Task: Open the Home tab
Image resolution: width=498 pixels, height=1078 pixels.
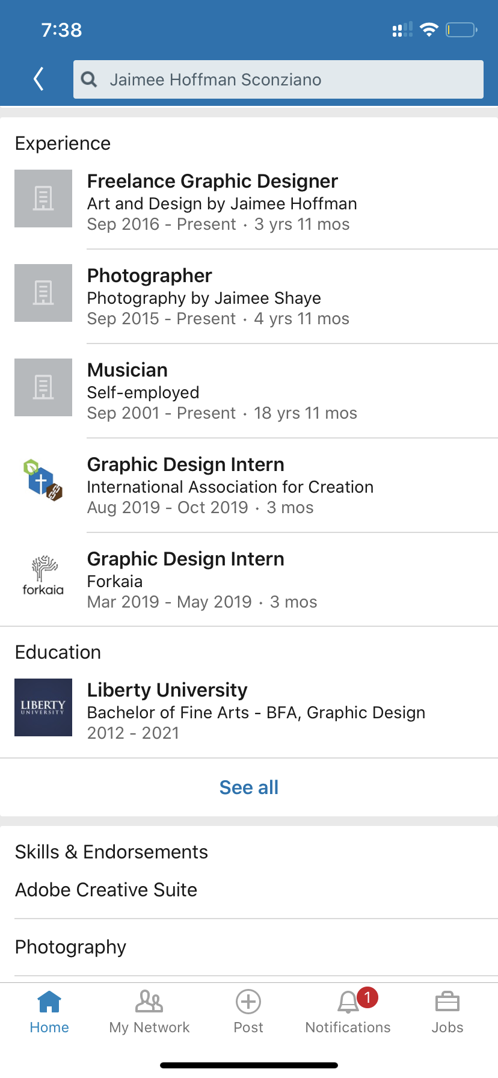Action: (x=49, y=1012)
